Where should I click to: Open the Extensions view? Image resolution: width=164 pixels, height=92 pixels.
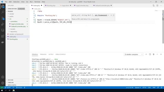(3, 36)
